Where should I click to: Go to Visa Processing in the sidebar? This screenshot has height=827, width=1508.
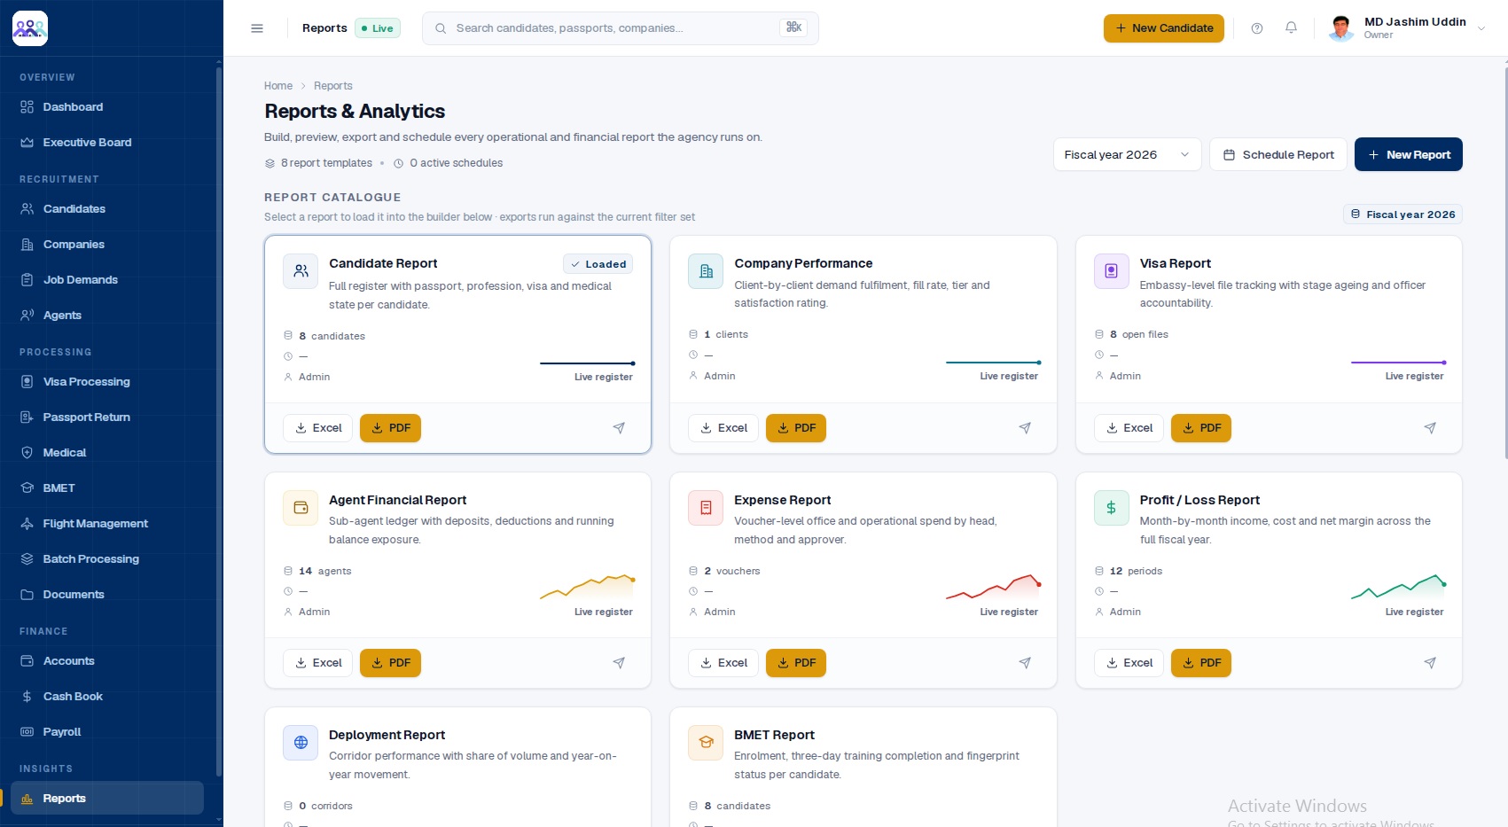(106, 382)
